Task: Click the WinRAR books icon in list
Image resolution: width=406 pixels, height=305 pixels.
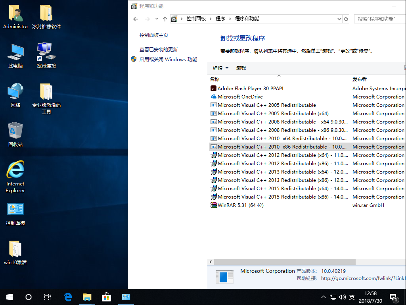Action: click(213, 205)
